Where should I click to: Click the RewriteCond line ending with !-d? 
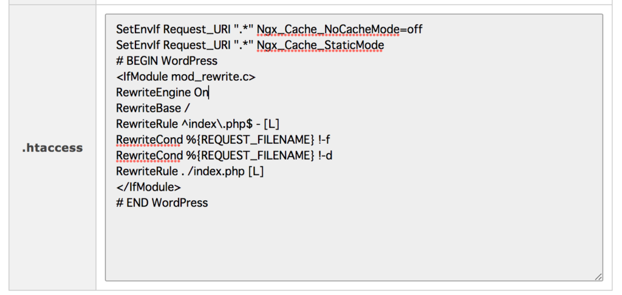pyautogui.click(x=224, y=156)
